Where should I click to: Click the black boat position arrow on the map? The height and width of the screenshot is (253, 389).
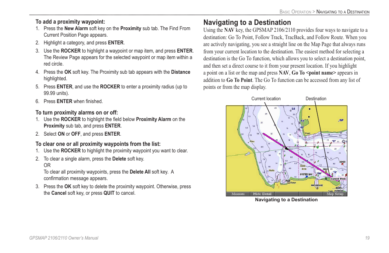pyautogui.click(x=286, y=148)
